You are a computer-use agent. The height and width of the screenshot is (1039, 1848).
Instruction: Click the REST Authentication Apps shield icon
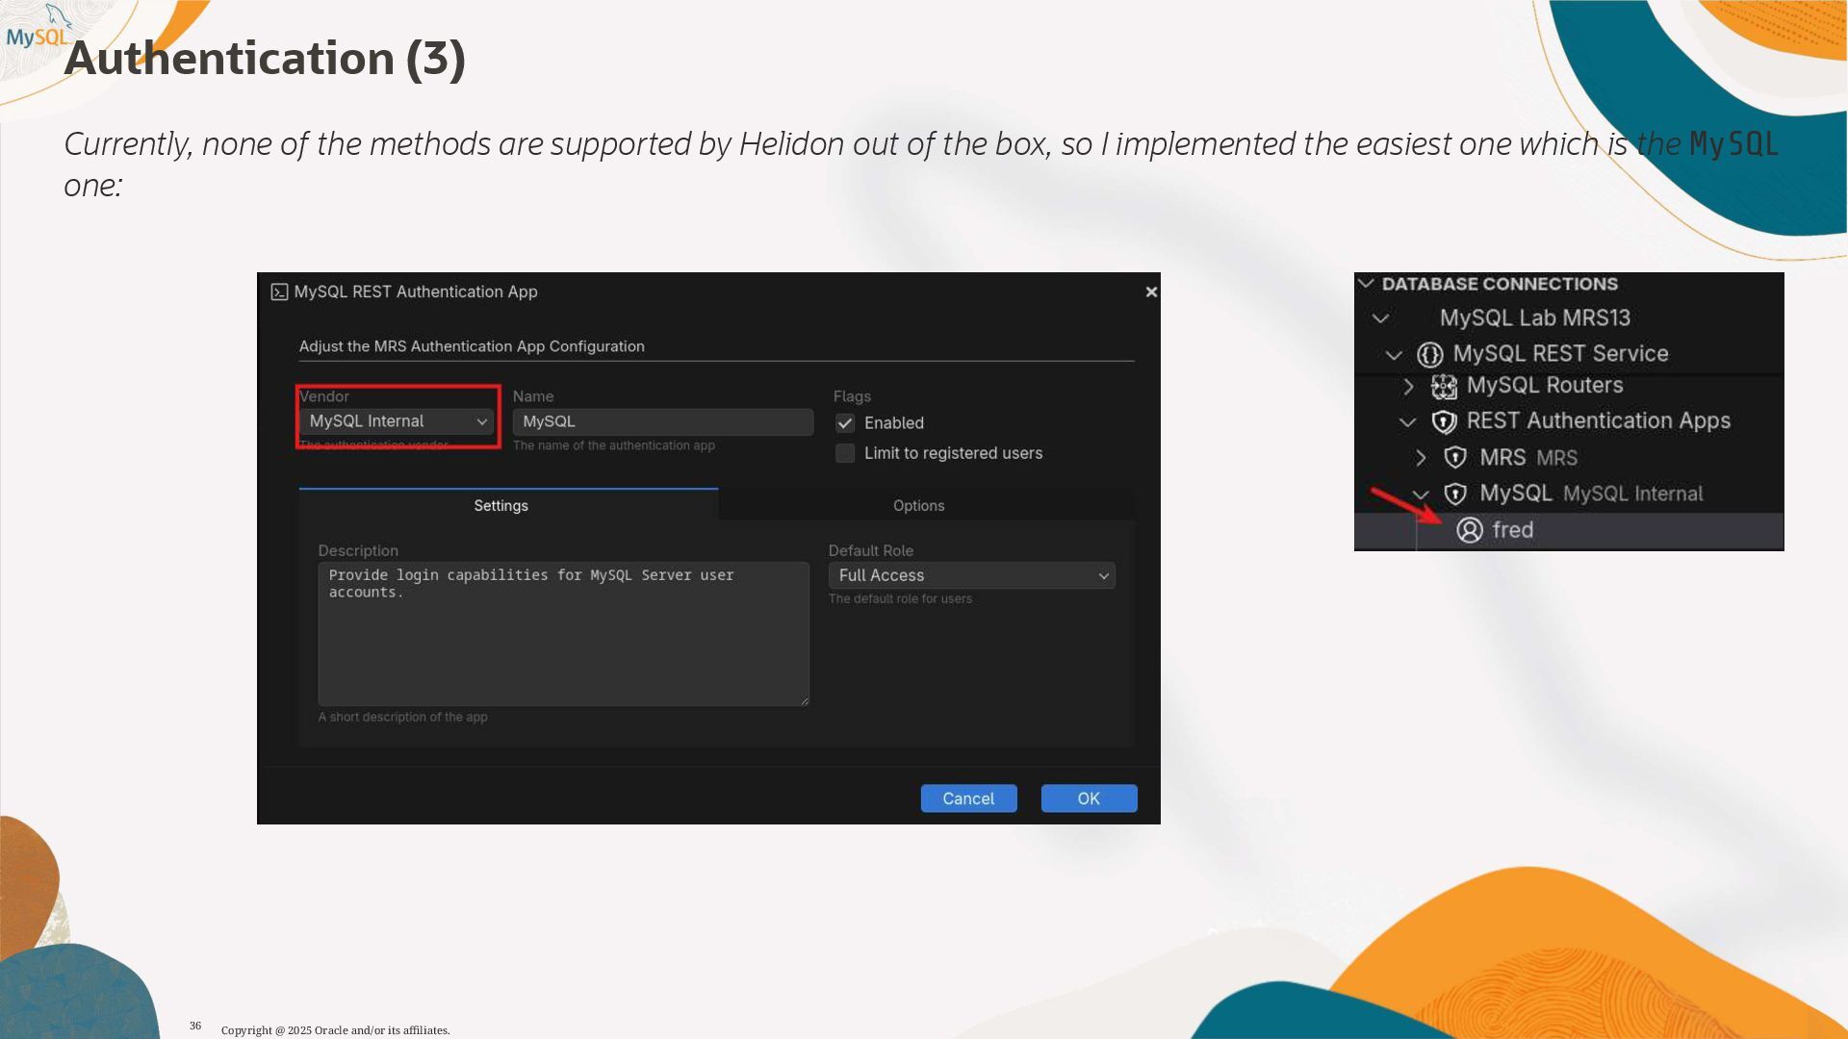click(x=1444, y=421)
